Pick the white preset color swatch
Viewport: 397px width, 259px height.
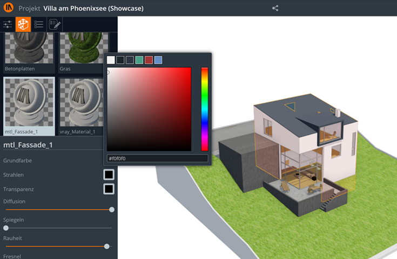coord(111,60)
